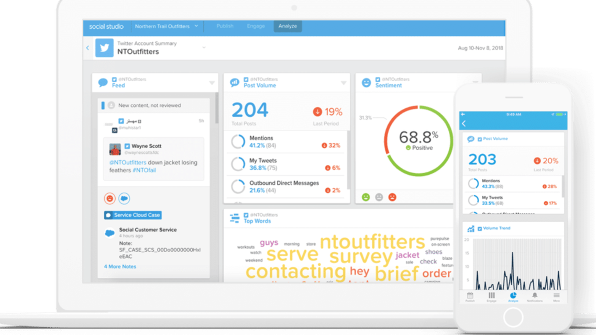Click the Feed card title
This screenshot has height=335, width=596.
coord(118,85)
